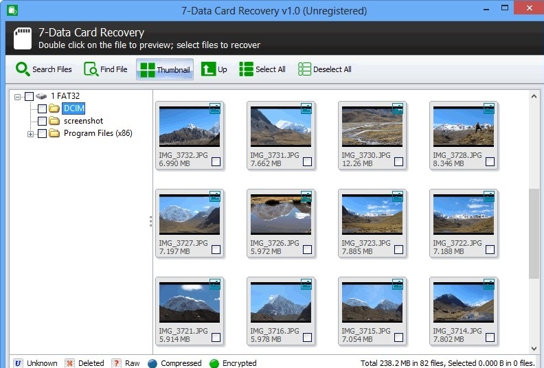
Task: Select the IMG_3728.JPG thumbnail image
Action: point(464,126)
